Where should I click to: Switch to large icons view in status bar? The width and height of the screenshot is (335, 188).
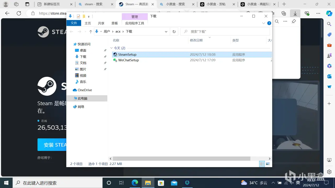[x=268, y=164]
